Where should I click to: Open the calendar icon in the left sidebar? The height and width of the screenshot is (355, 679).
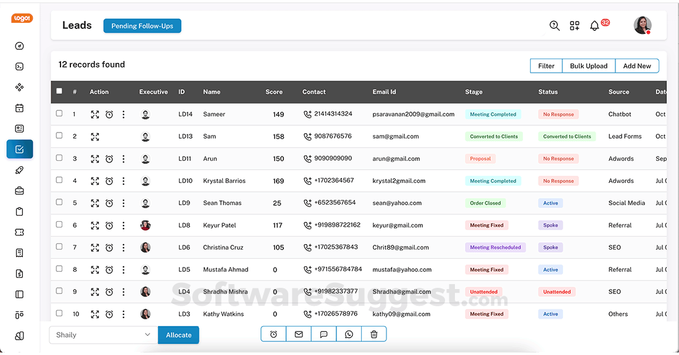[x=19, y=108]
